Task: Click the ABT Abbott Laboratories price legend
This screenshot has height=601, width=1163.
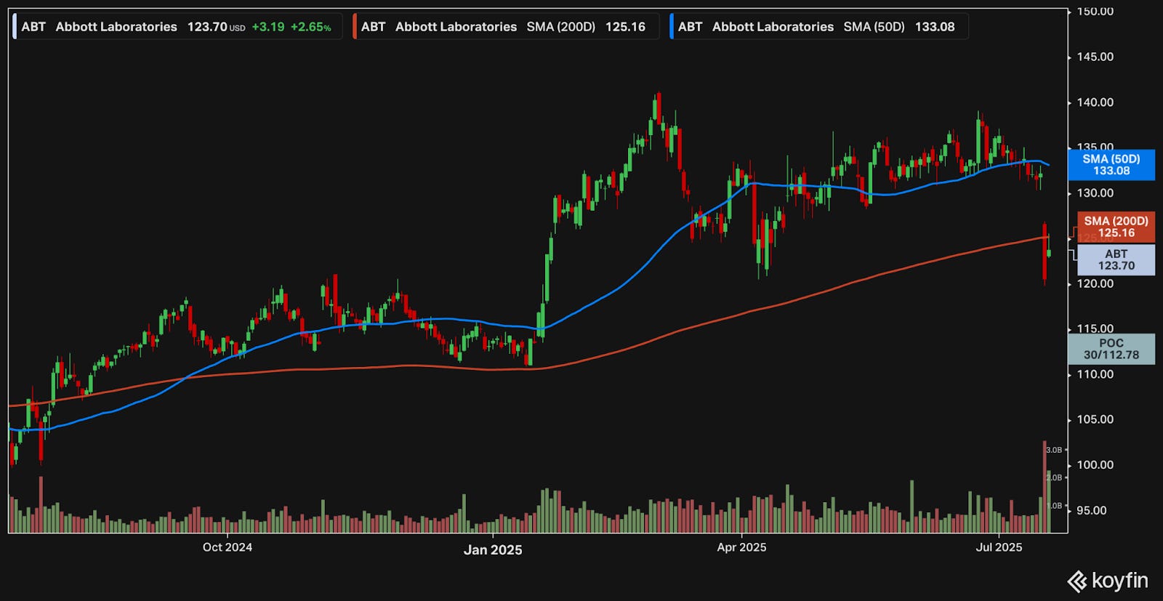Action: (x=177, y=27)
